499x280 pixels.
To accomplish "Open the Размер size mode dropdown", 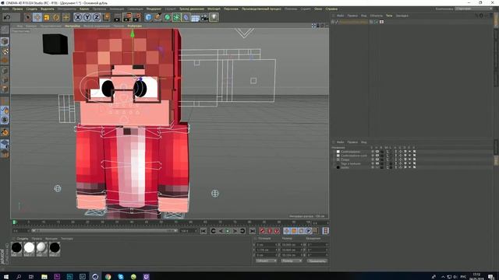I will (x=292, y=261).
